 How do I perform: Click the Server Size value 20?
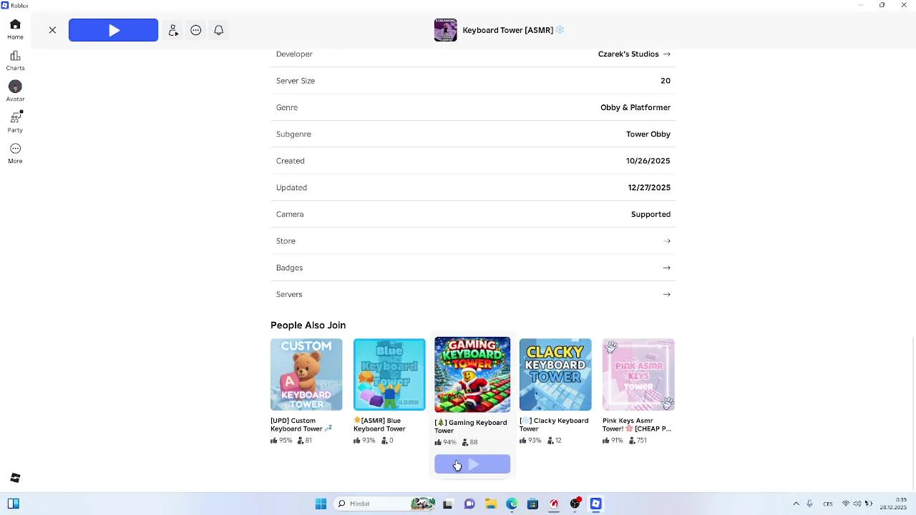(x=666, y=81)
